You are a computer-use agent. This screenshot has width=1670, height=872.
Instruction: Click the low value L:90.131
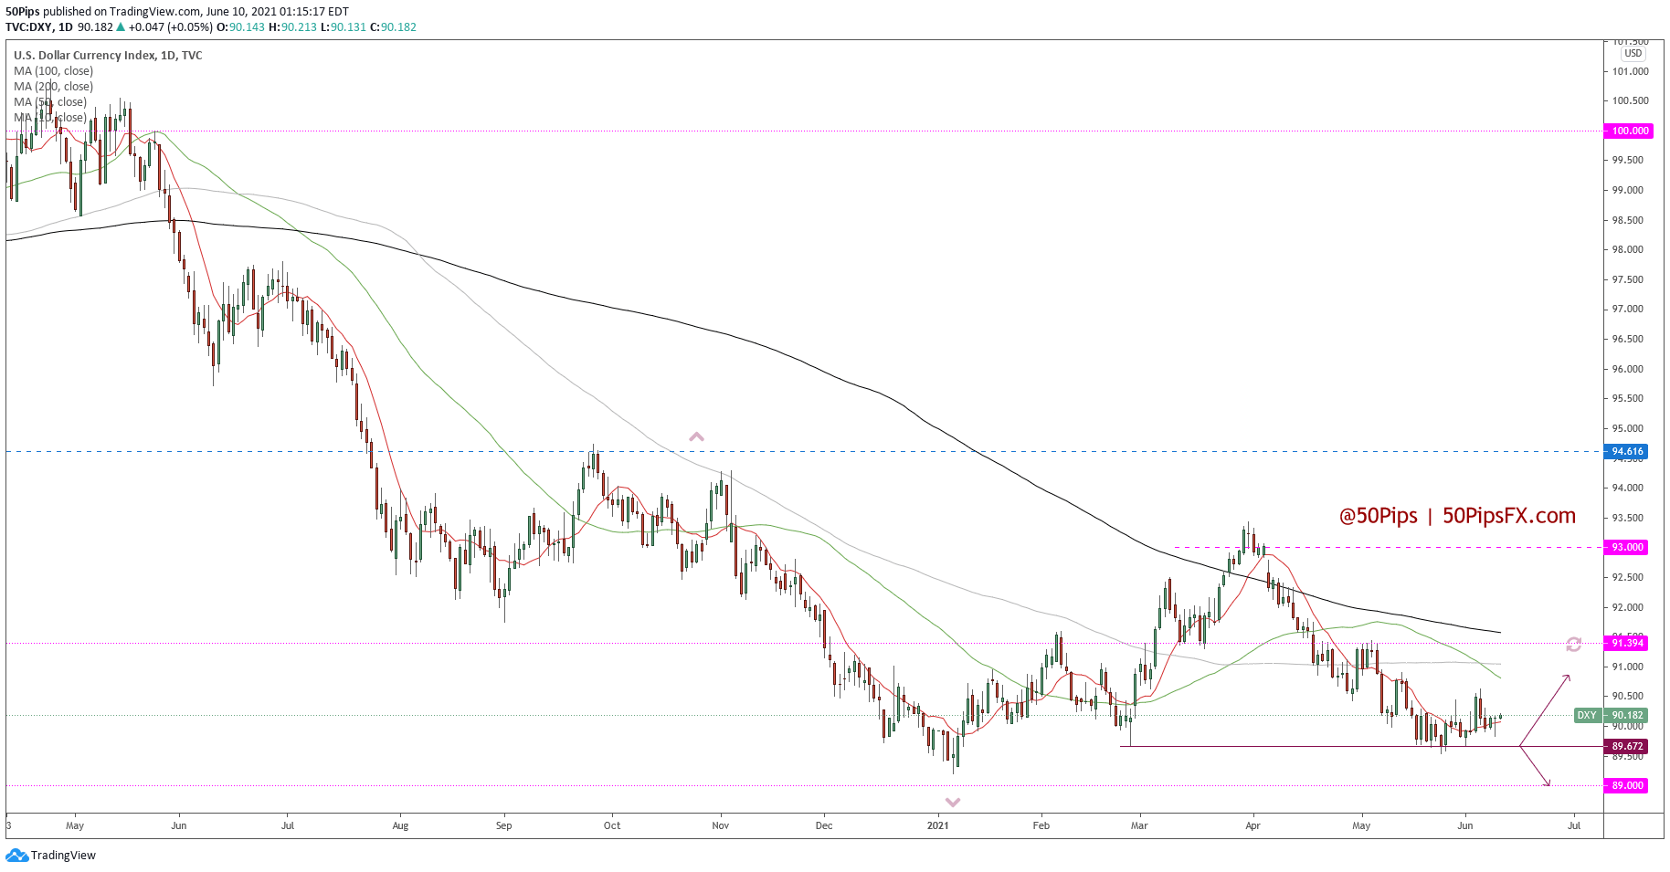[344, 27]
